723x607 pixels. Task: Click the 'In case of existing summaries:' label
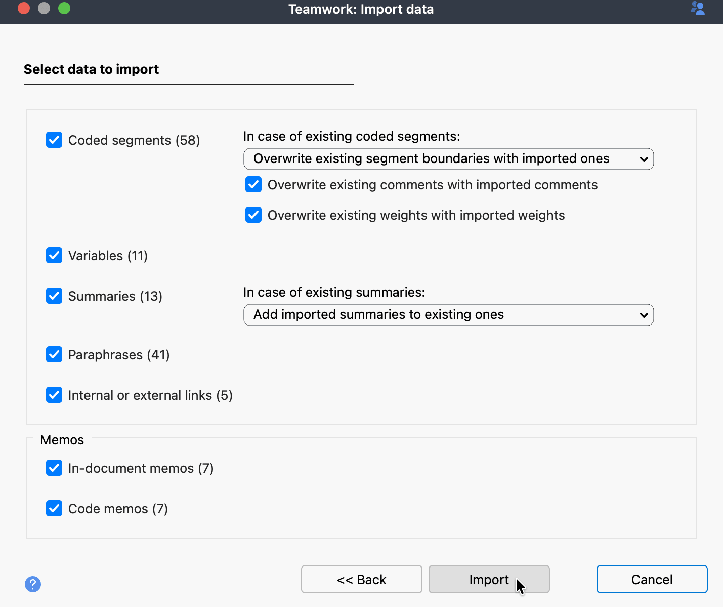pyautogui.click(x=334, y=292)
